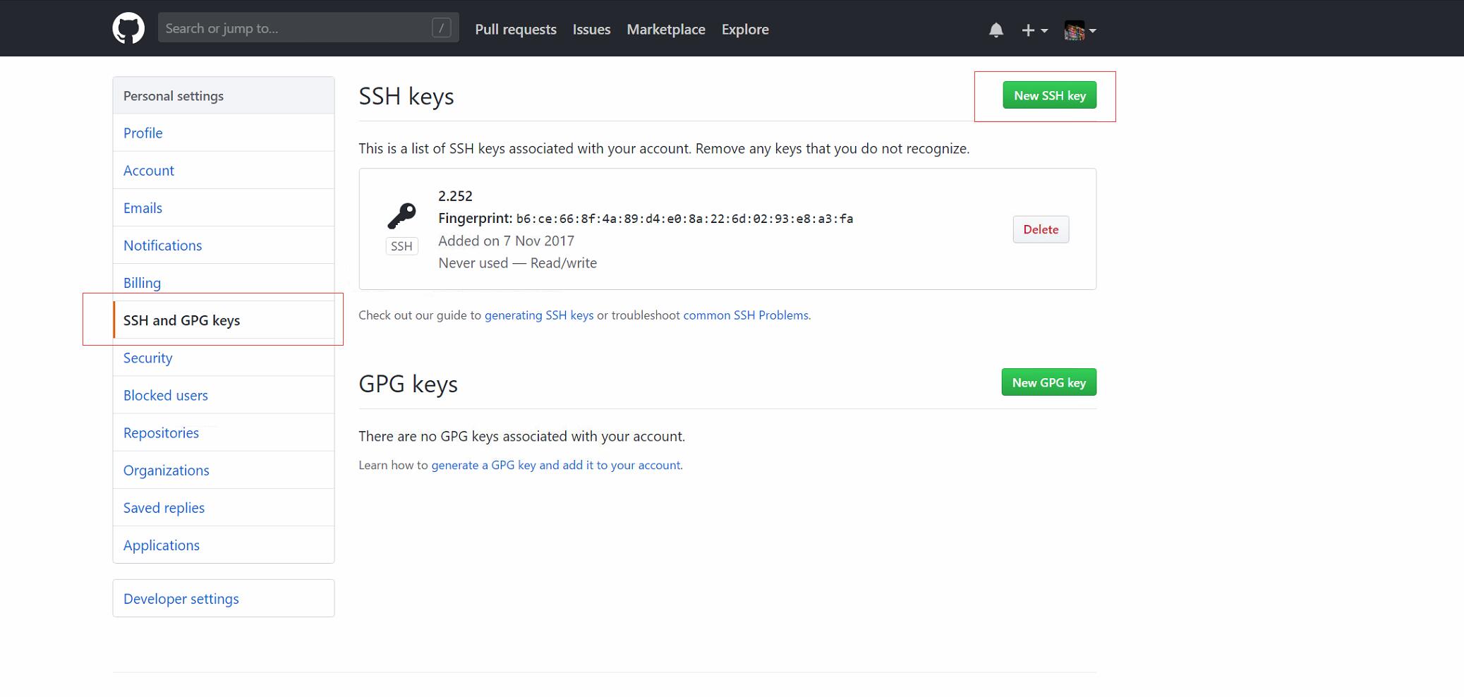Follow the generating SSH keys link
The image size is (1464, 697).
coord(539,315)
